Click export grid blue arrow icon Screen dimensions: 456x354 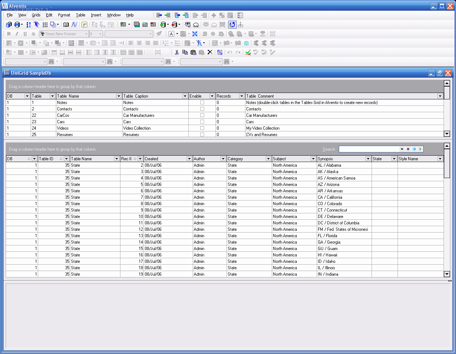(159, 15)
